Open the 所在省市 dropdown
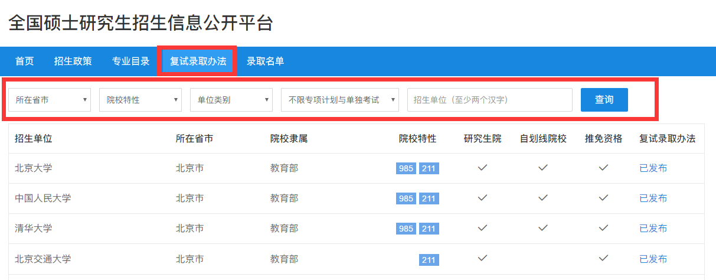The image size is (716, 280). pos(50,100)
